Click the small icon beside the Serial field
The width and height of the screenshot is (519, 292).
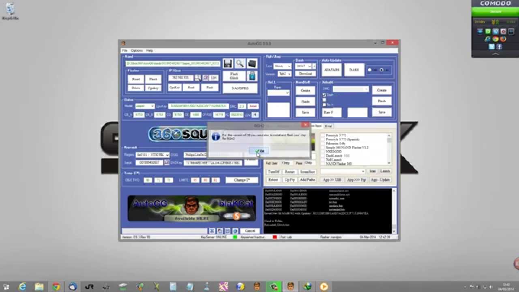coord(167,162)
